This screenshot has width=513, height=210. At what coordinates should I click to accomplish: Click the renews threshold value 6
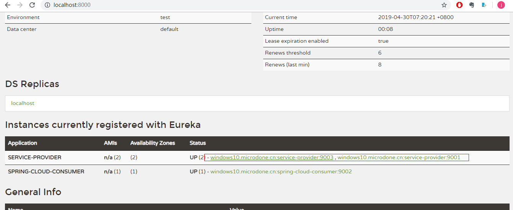[380, 53]
